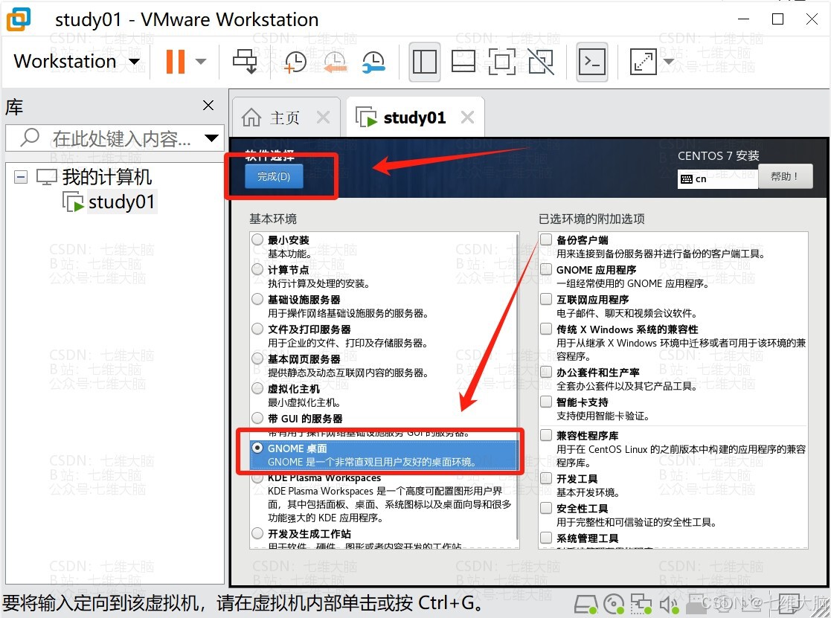Check the 系统管理工具 checkbox
The width and height of the screenshot is (831, 618).
[x=546, y=538]
